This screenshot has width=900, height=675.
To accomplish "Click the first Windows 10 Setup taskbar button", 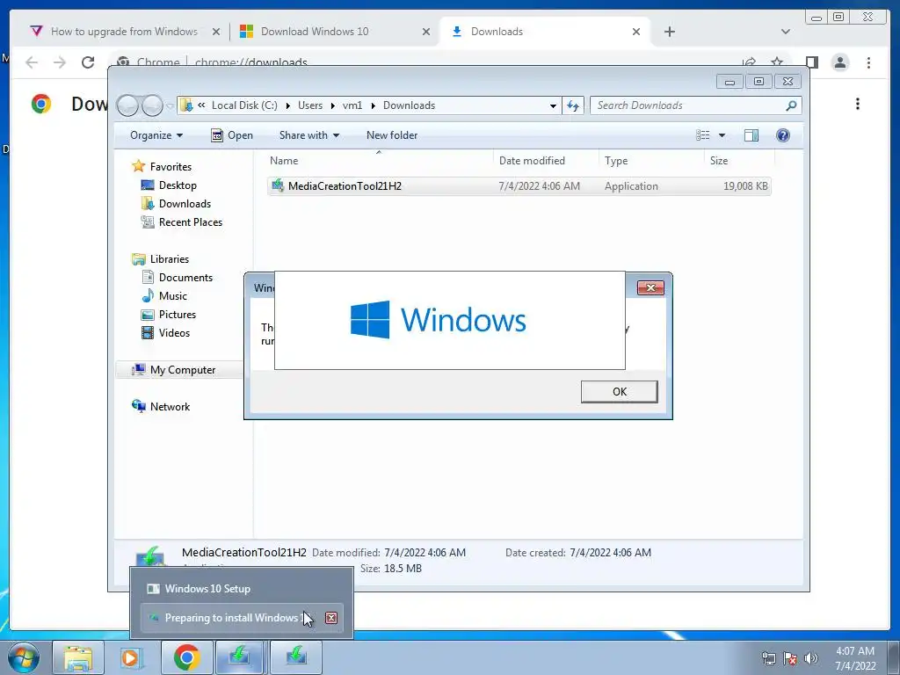I will click(239, 657).
